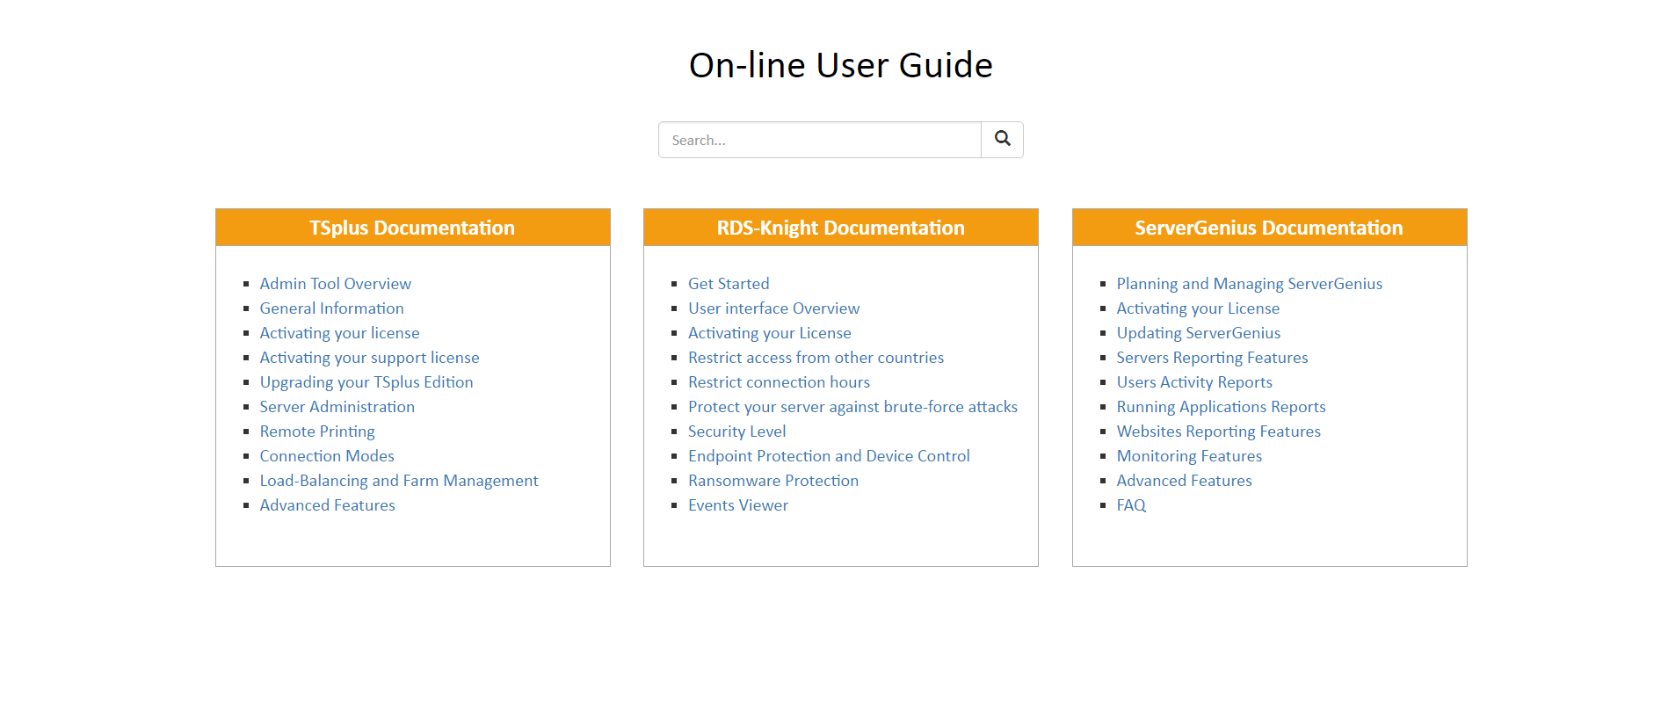1661x711 pixels.
Task: Open Get Started in RDS-Knight
Action: click(729, 284)
